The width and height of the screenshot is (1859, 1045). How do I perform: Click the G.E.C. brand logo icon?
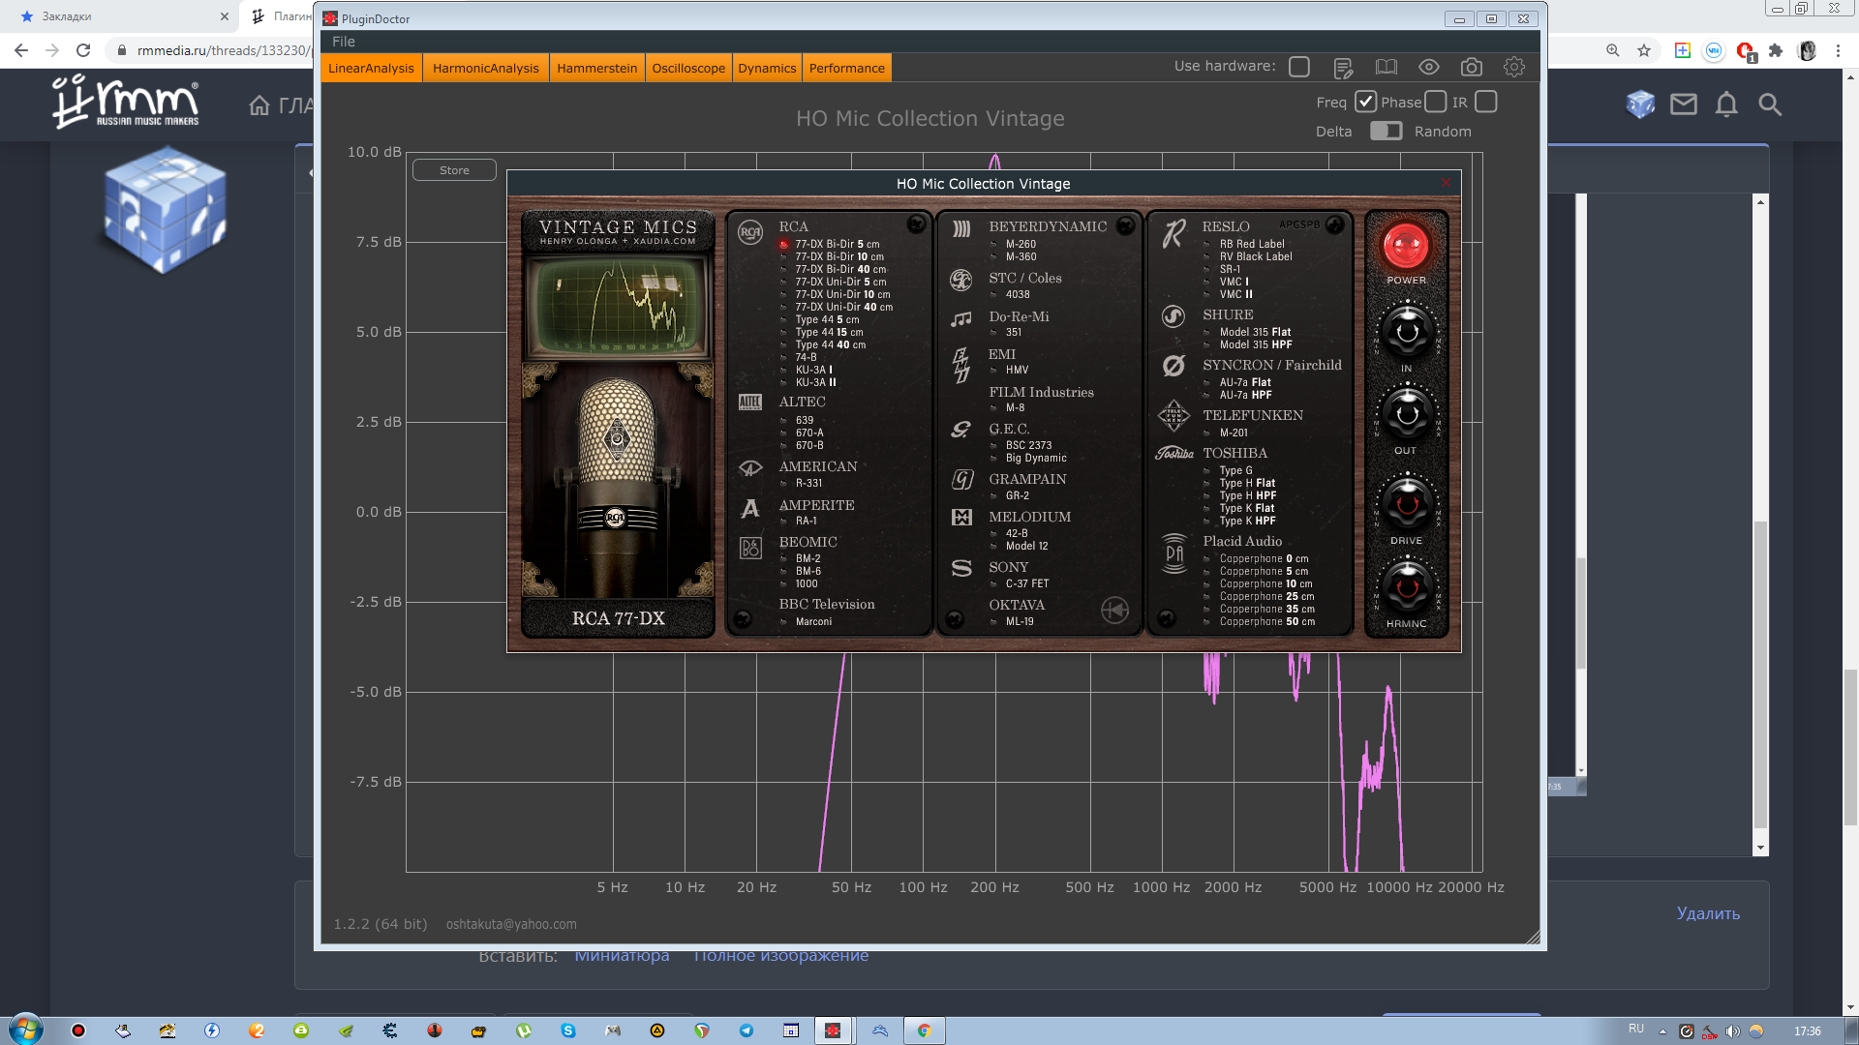coord(961,429)
